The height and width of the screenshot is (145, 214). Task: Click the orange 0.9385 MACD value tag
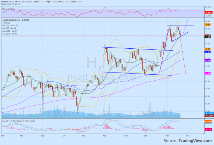(x=208, y=122)
